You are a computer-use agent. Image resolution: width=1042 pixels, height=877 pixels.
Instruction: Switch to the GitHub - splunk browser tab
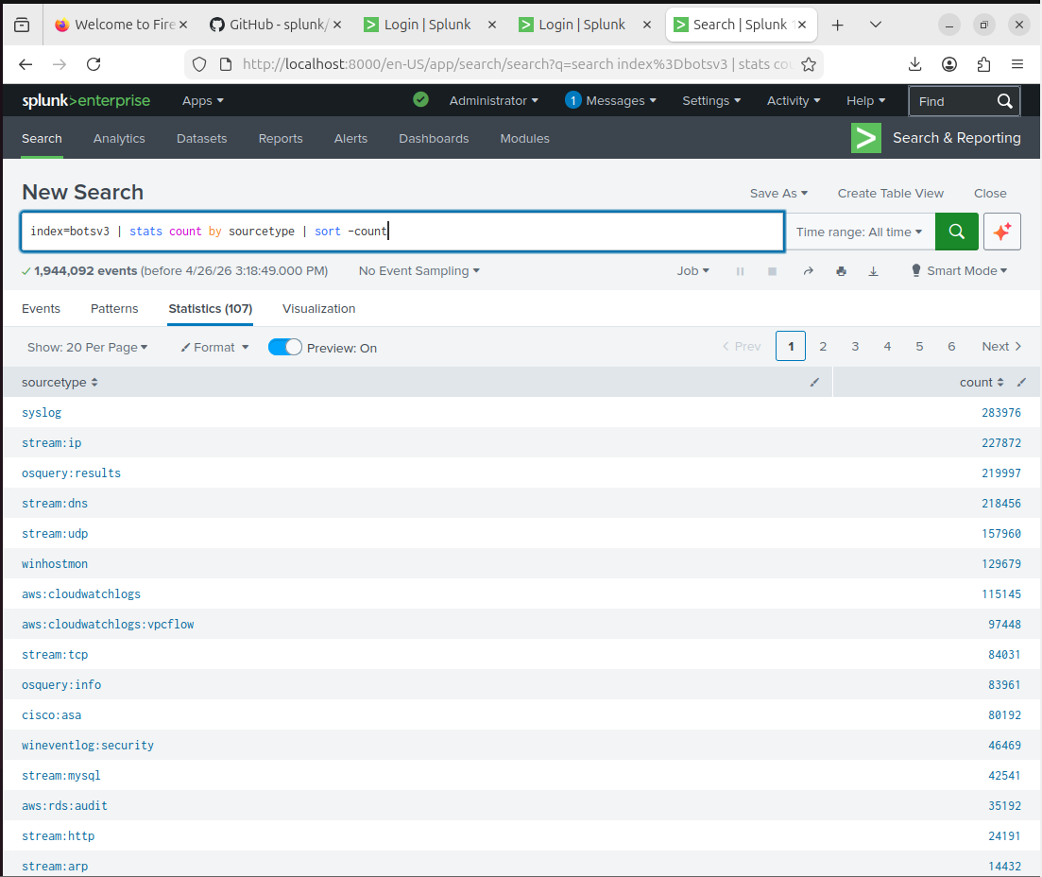pyautogui.click(x=275, y=25)
